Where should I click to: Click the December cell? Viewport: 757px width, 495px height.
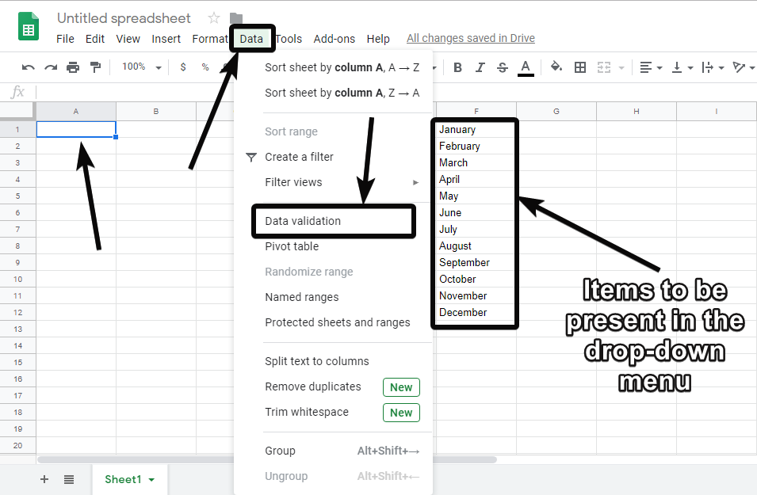tap(476, 312)
